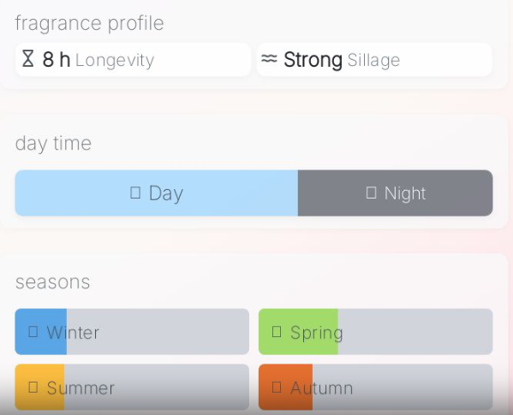Click the Longevity label text
Image resolution: width=513 pixels, height=415 pixels.
coord(115,61)
